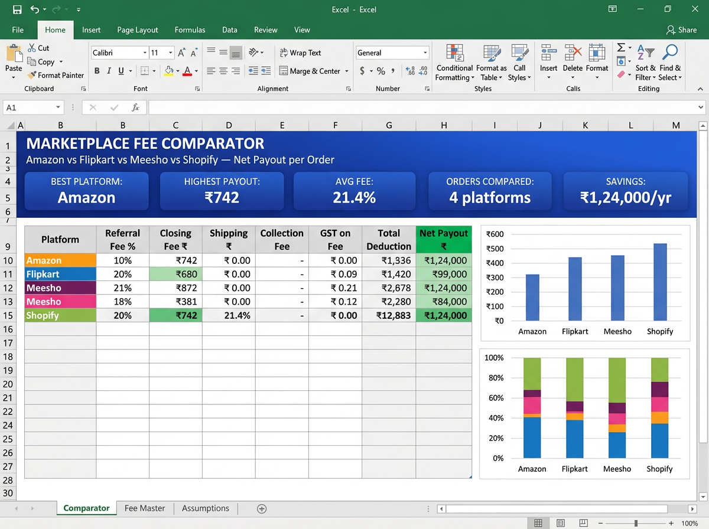709x529 pixels.
Task: Expand the formula bar chevron
Action: [701, 107]
